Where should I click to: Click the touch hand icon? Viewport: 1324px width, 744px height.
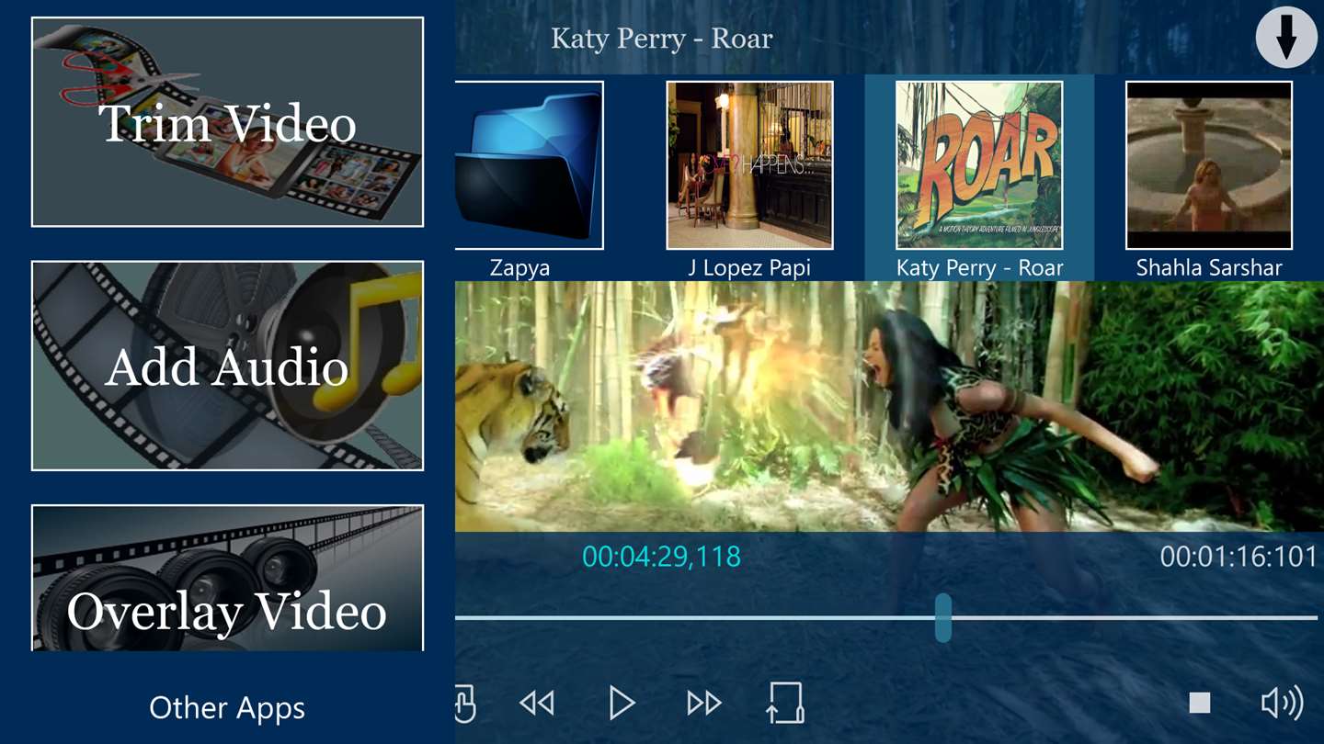(x=465, y=704)
